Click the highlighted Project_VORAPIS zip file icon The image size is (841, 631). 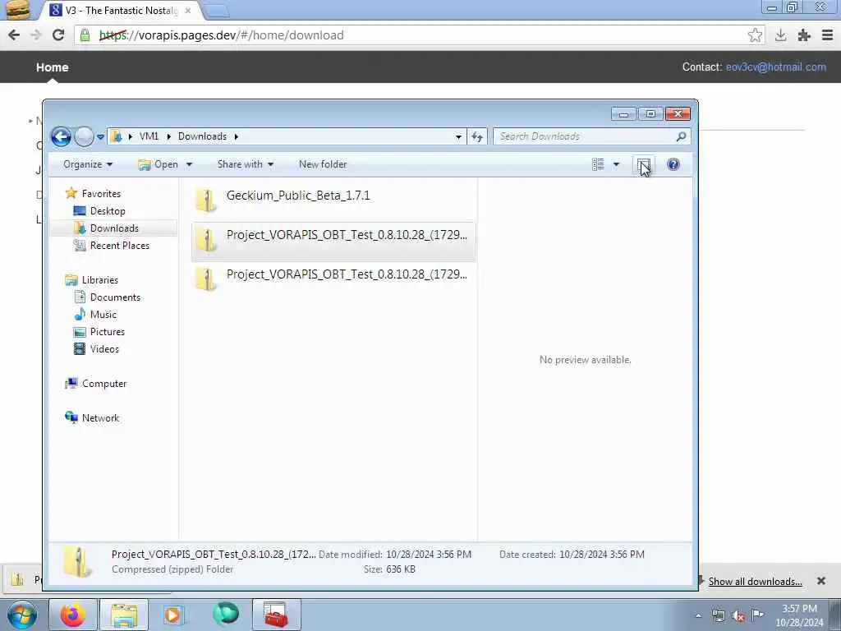pos(205,240)
